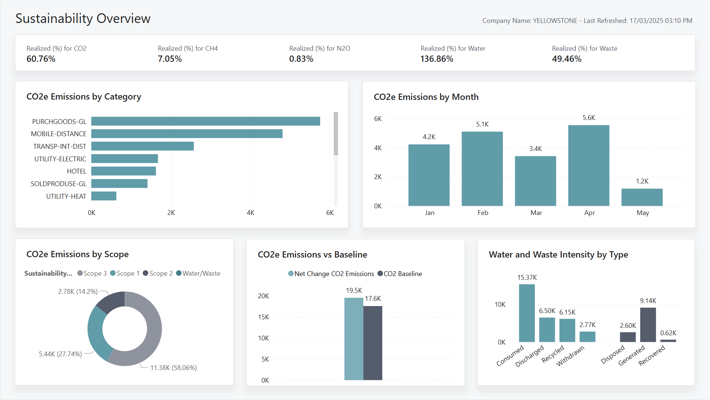
Task: Click the MOBILE-DISTANCE emissions bar
Action: [187, 134]
